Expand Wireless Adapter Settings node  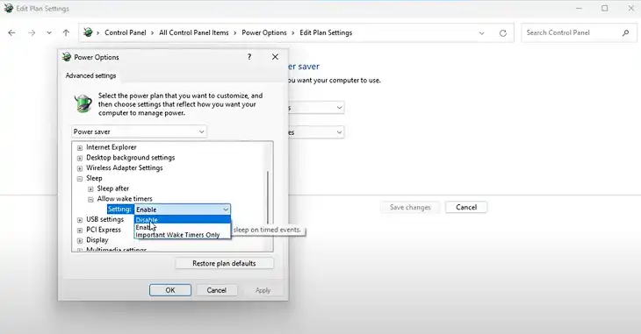(80, 167)
